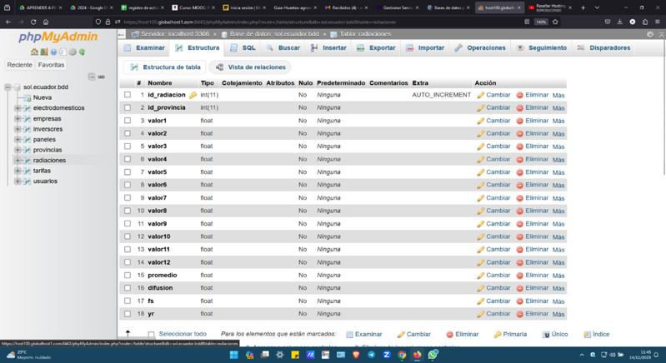Open Chrome from the Windows taskbar
The height and width of the screenshot is (363, 666).
click(x=402, y=355)
